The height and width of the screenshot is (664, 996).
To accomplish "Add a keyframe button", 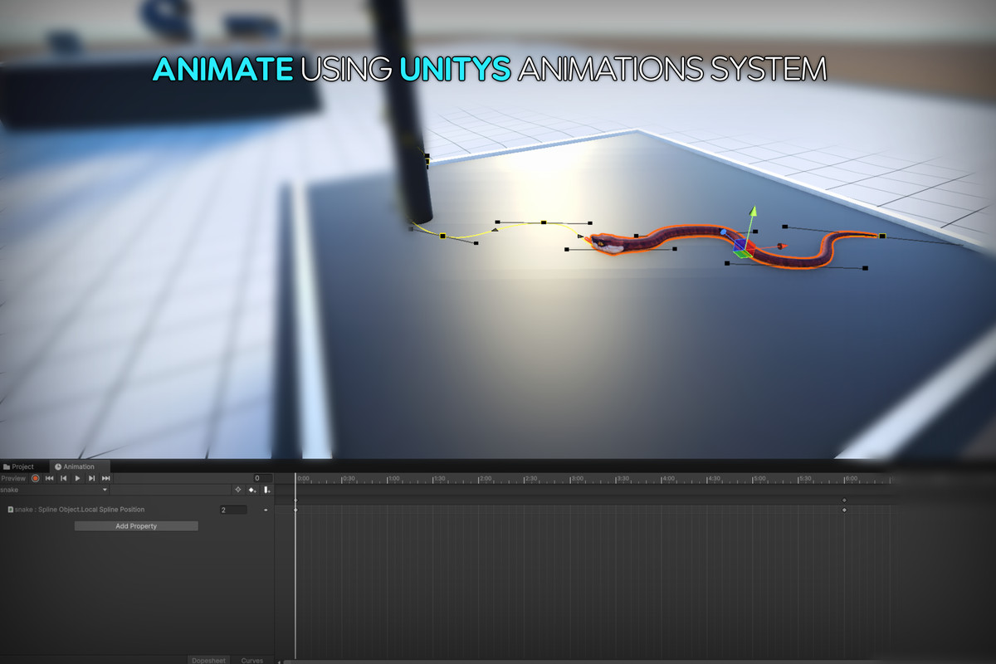I will click(252, 490).
